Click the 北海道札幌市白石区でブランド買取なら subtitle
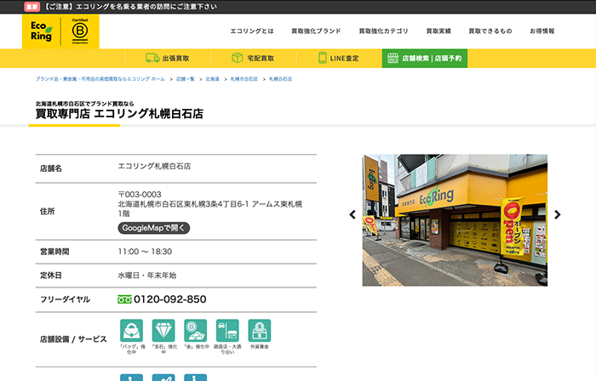Viewport: 596px width, 381px height. pos(85,104)
